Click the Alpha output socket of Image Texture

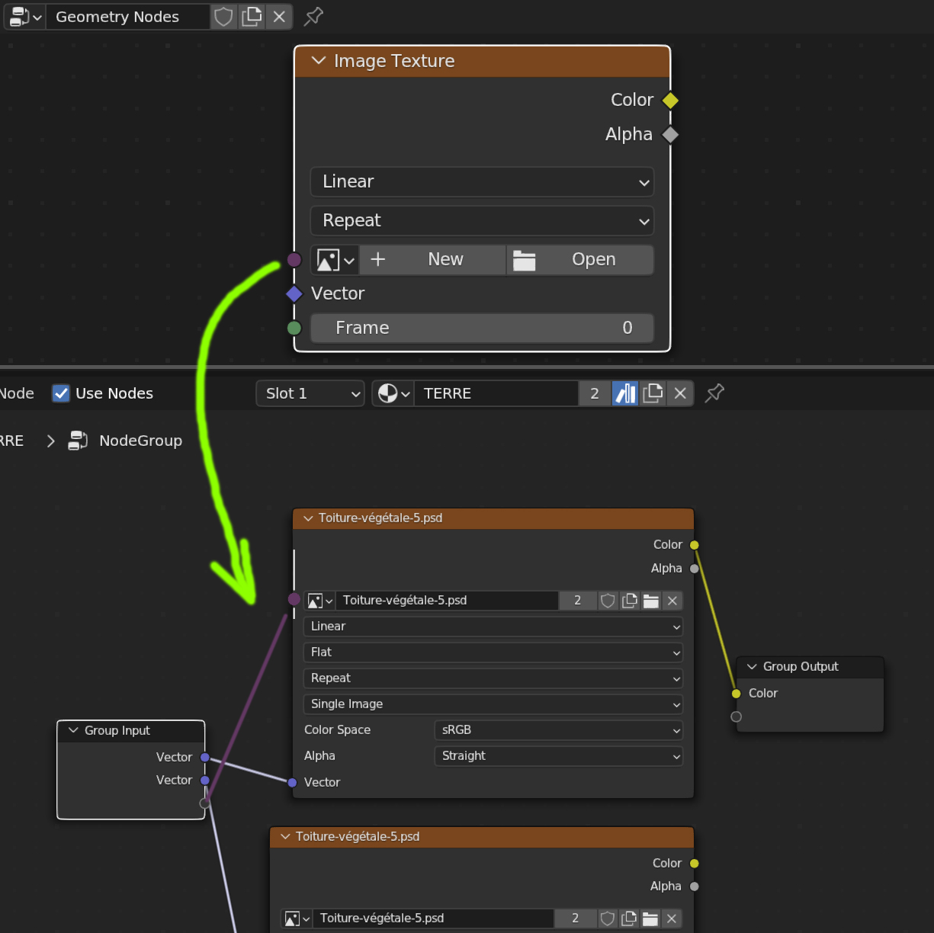(670, 134)
